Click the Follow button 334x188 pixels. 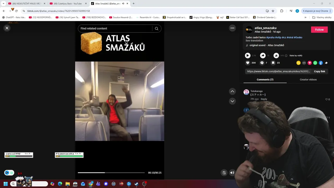pyautogui.click(x=319, y=30)
